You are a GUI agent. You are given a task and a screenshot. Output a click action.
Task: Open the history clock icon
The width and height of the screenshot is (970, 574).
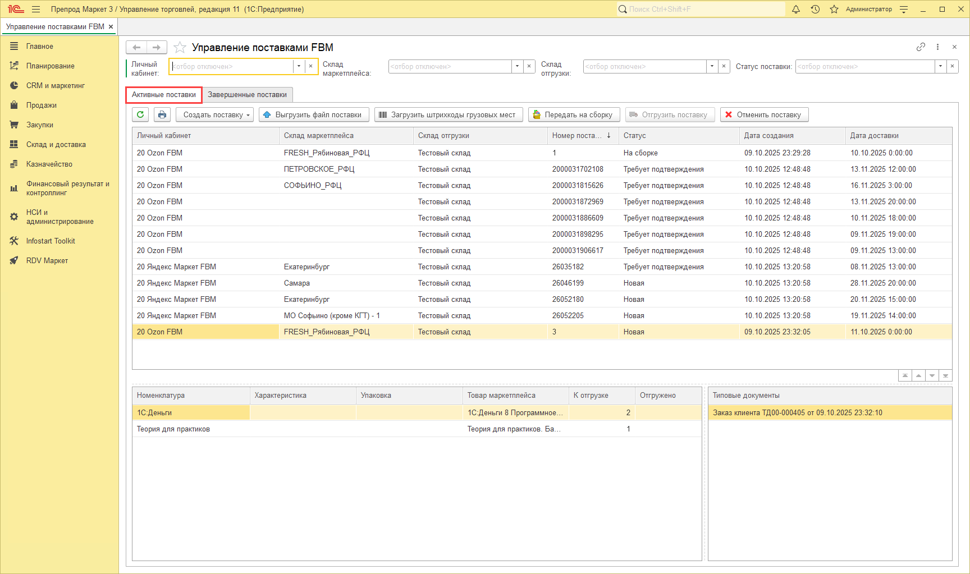pos(815,9)
